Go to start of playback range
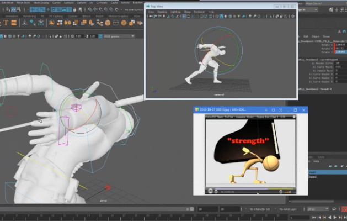This screenshot has width=347, height=221. click(314, 218)
